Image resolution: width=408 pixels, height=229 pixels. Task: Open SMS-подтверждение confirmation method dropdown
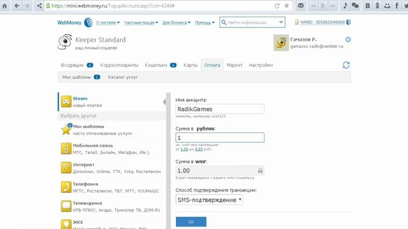[x=209, y=200]
